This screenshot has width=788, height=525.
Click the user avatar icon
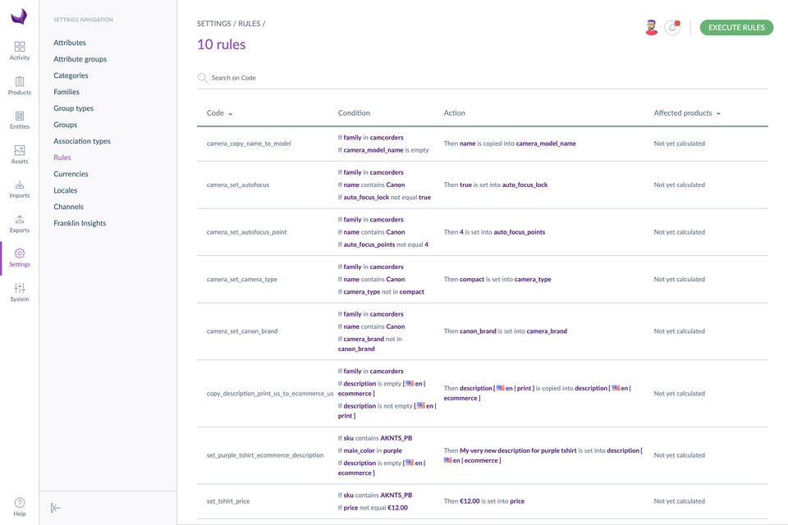click(651, 27)
